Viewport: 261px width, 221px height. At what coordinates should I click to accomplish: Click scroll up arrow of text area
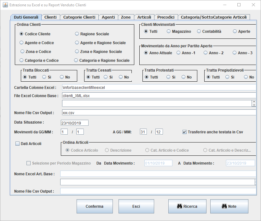tap(254, 102)
